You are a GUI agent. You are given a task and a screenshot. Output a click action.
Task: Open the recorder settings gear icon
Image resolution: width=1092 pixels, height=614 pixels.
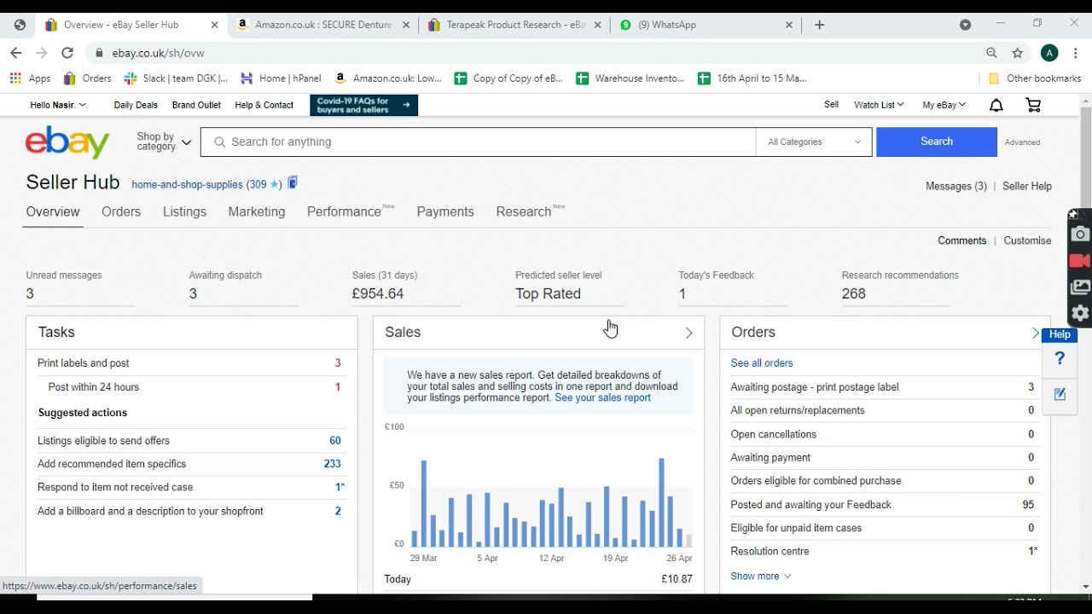[1080, 313]
